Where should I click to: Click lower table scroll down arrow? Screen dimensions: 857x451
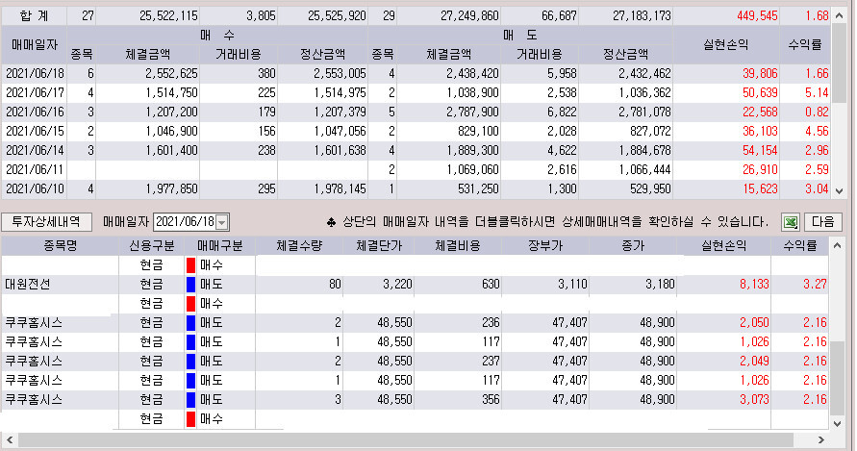point(837,423)
